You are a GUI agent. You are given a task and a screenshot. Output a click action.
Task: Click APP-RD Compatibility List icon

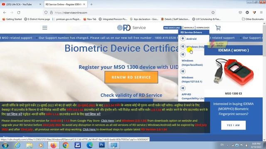[183, 88]
